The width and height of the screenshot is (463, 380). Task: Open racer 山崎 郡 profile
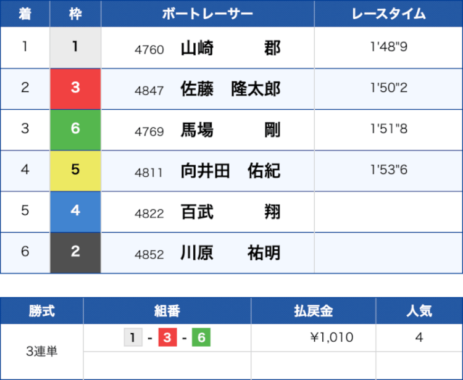pyautogui.click(x=230, y=48)
